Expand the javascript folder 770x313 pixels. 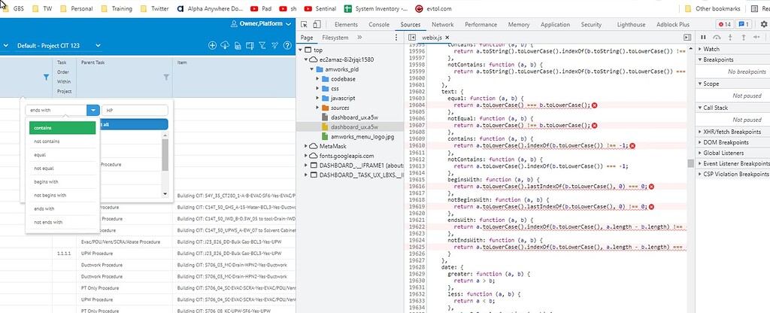(x=318, y=98)
